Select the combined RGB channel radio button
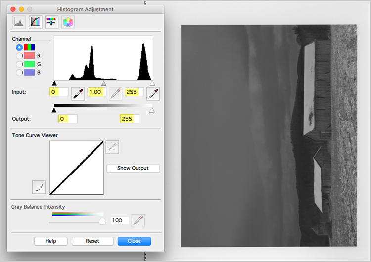The image size is (371, 262). click(x=19, y=47)
